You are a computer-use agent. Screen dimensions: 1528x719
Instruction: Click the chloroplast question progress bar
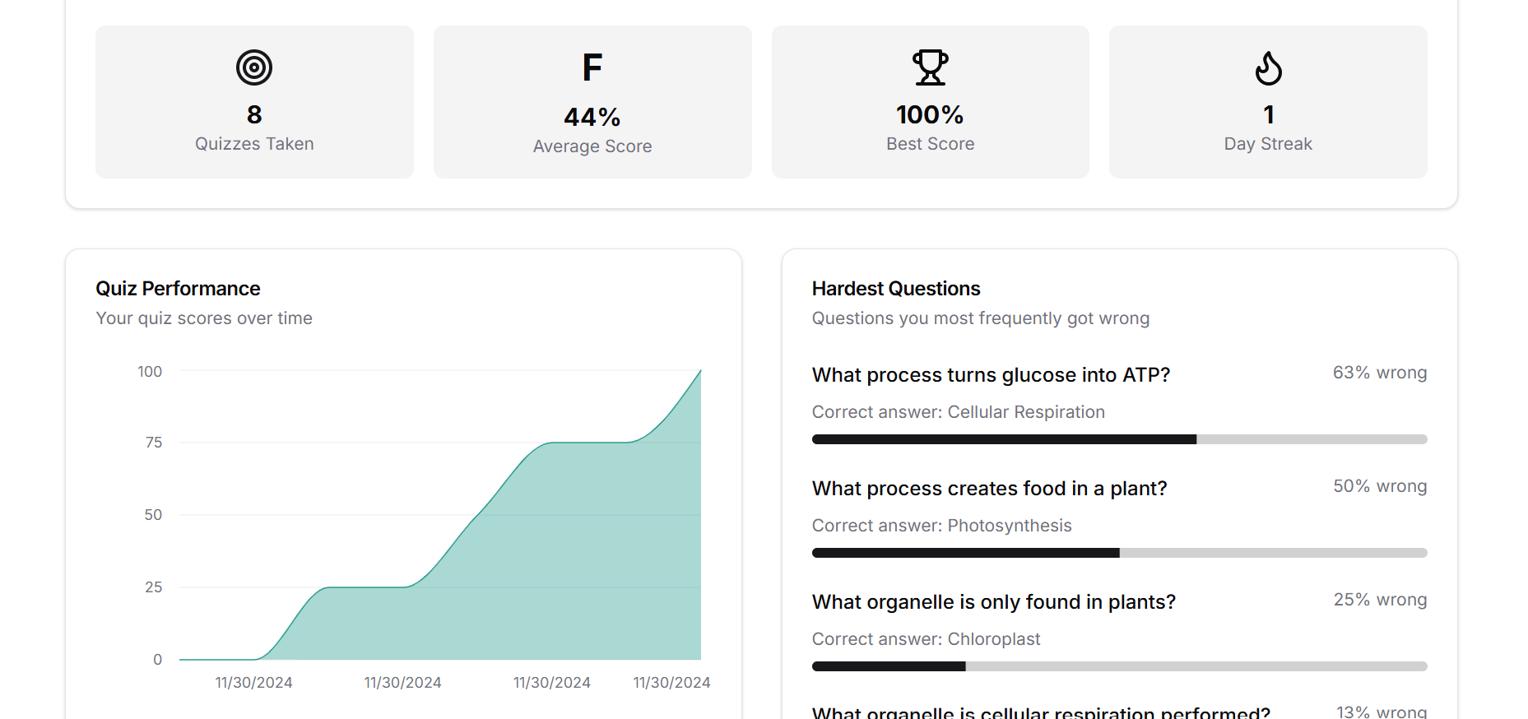[1119, 666]
